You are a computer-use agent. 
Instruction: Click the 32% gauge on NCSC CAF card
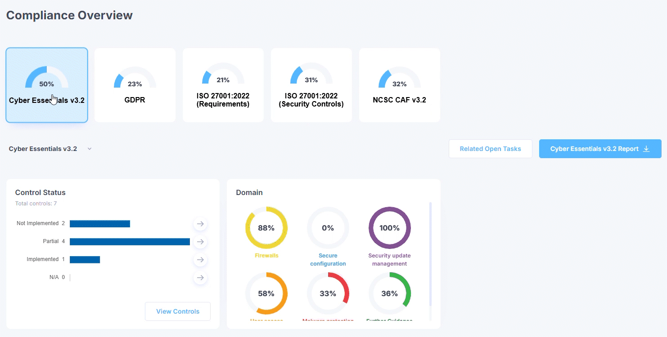pyautogui.click(x=400, y=77)
